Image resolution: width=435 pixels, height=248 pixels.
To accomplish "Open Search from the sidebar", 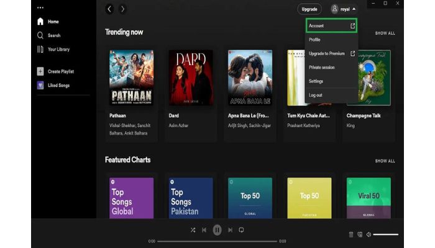I will (x=48, y=35).
